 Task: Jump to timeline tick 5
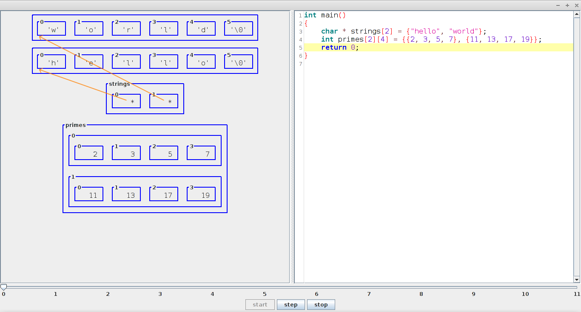pos(265,294)
